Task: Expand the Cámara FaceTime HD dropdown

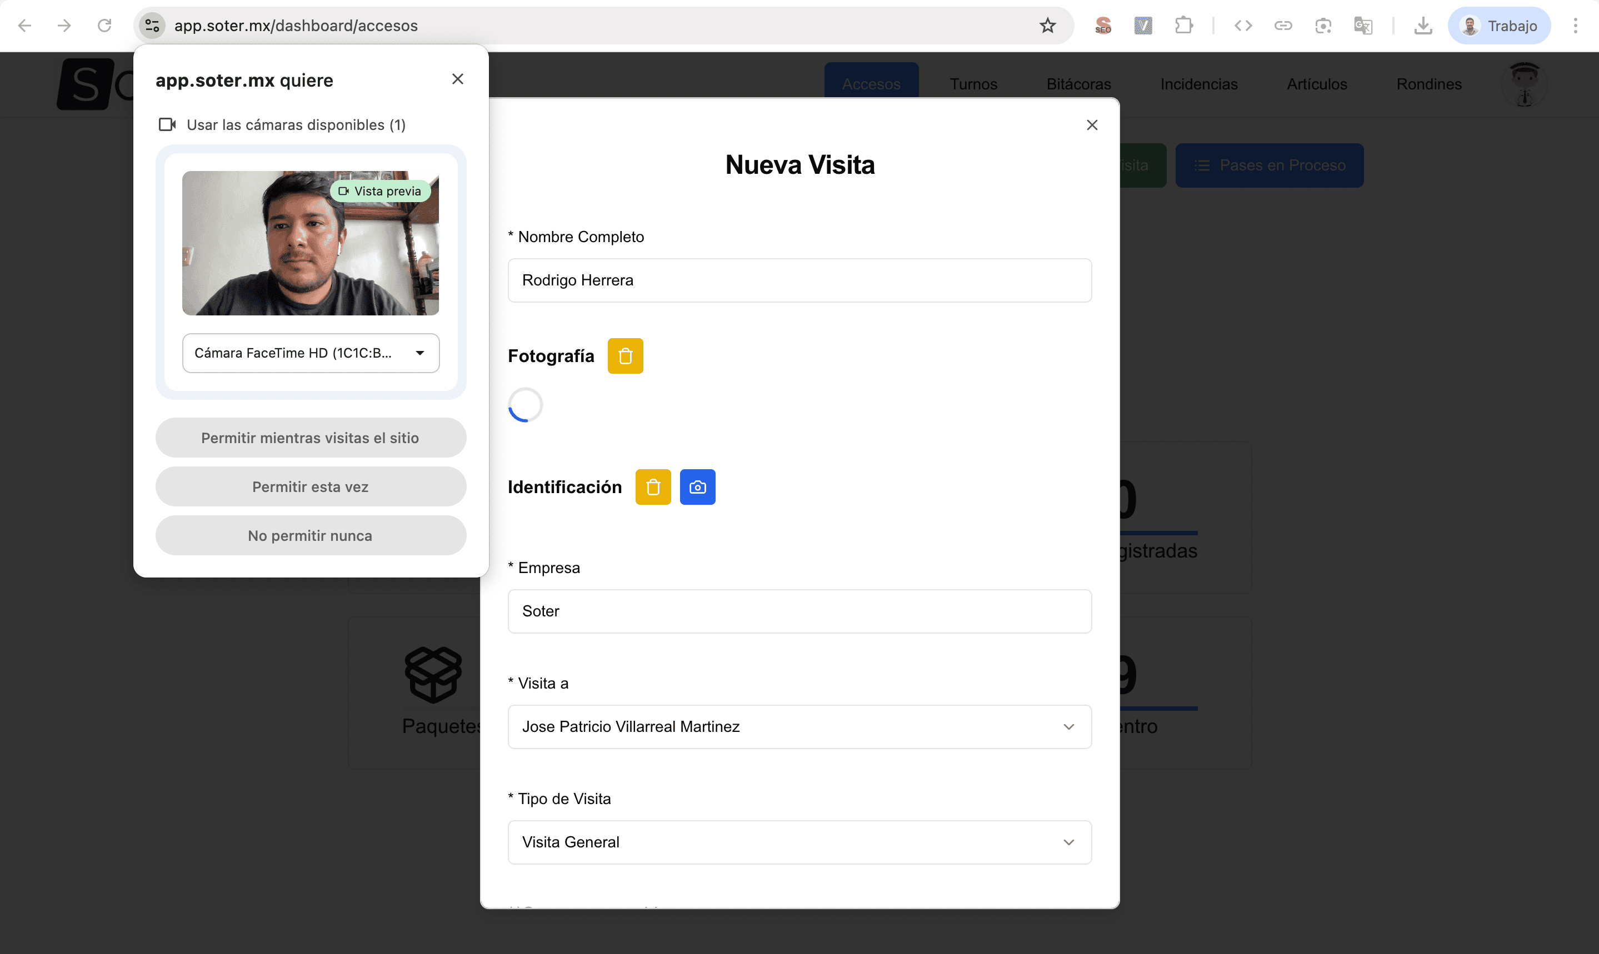Action: click(x=311, y=353)
